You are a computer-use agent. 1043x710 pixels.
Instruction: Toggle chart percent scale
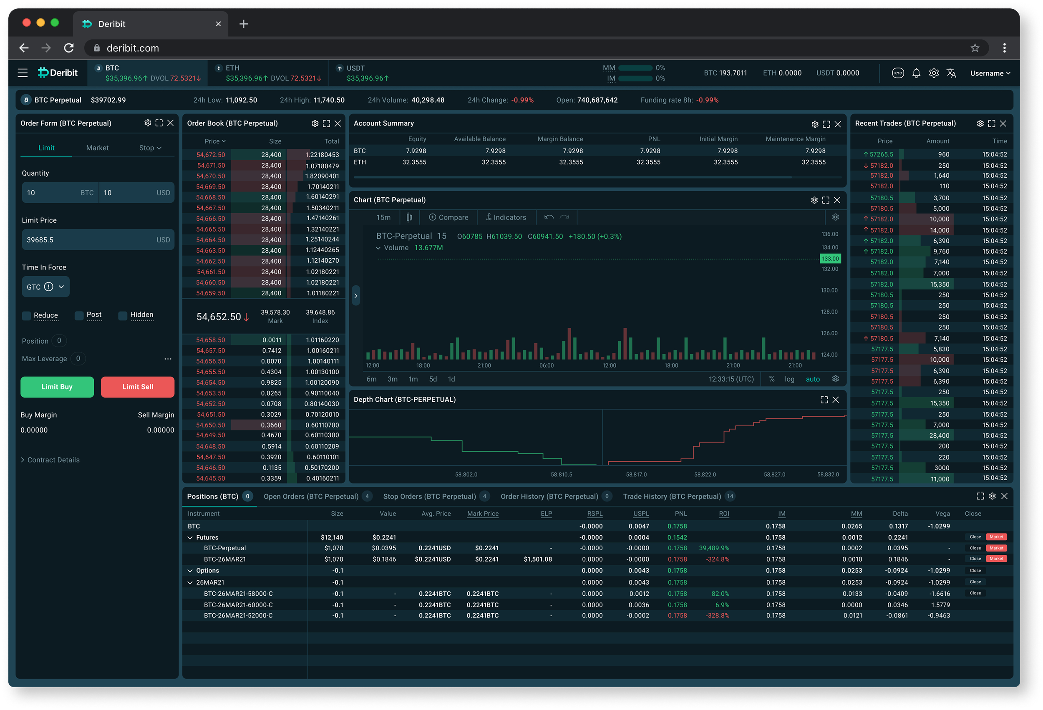pyautogui.click(x=771, y=379)
